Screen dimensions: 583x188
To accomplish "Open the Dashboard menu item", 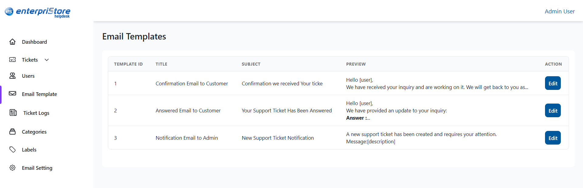I will (34, 42).
